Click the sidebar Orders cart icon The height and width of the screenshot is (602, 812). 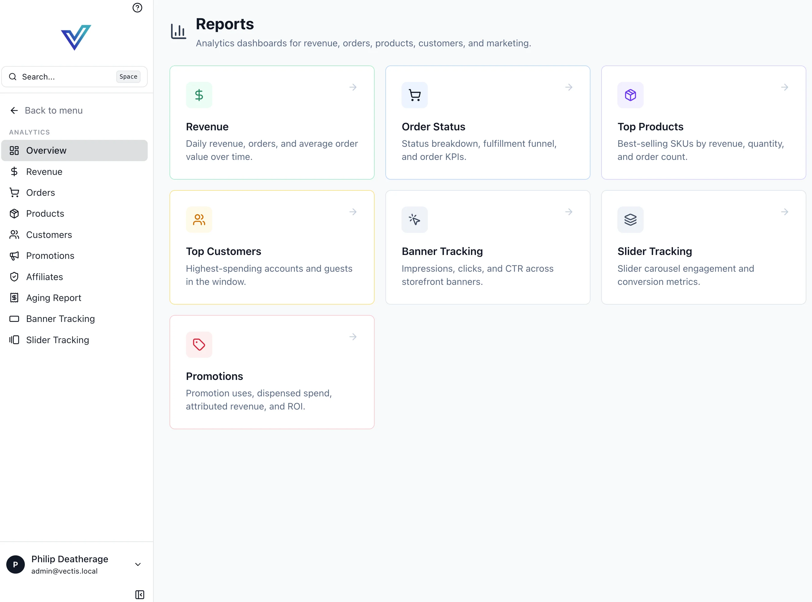click(x=14, y=192)
